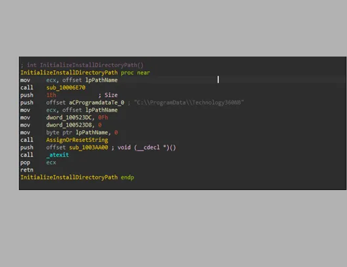347x267 pixels.
Task: Click aCProgramdataTe_0 offset reference
Action: coord(97,103)
